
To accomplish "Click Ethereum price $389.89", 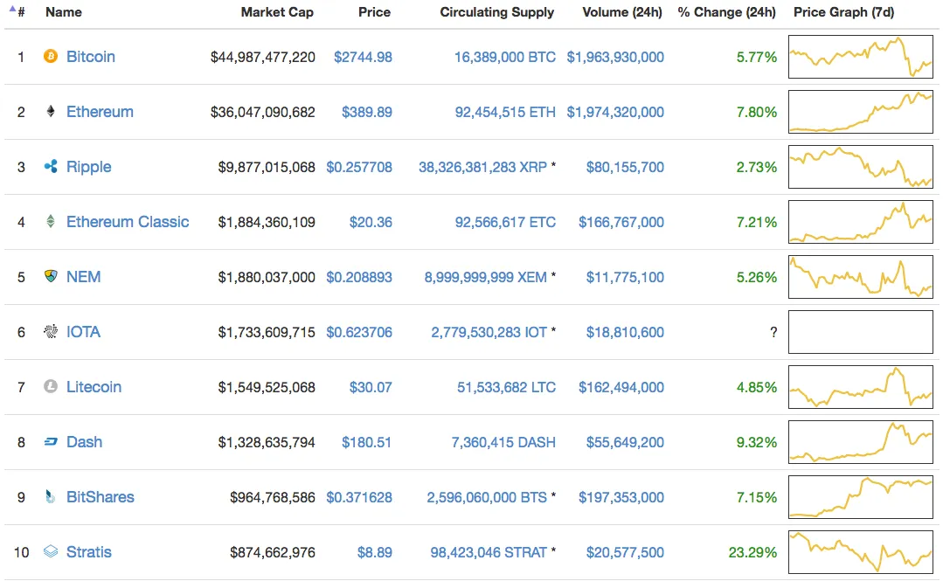I will [367, 112].
